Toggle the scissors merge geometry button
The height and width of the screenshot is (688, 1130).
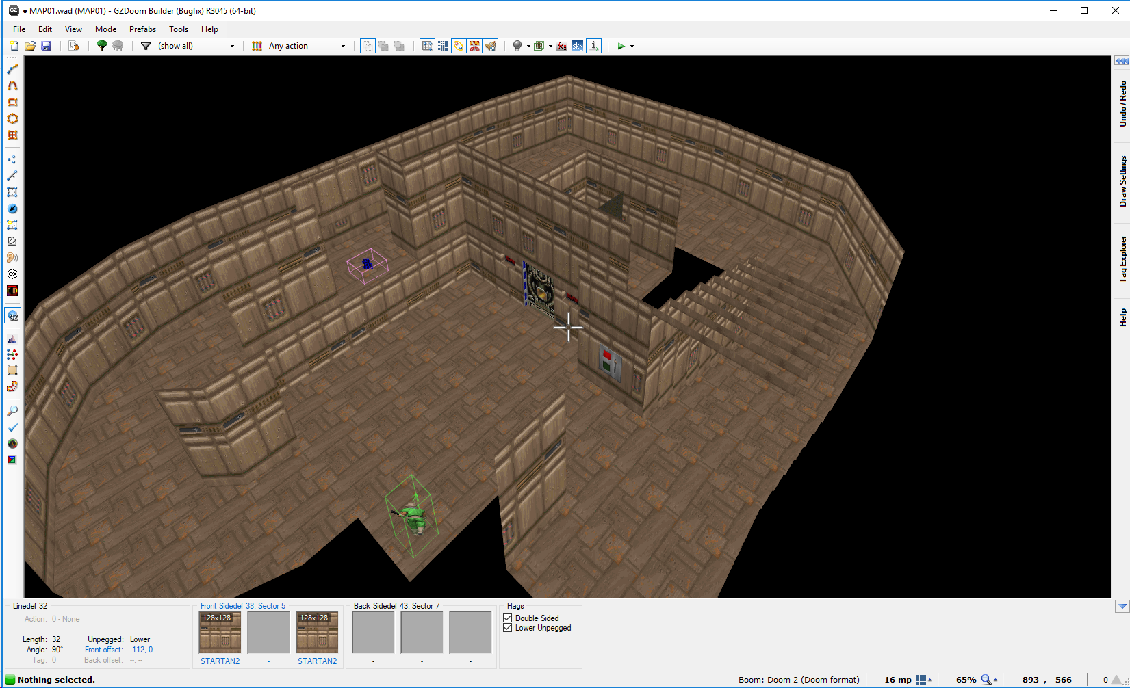pyautogui.click(x=474, y=46)
